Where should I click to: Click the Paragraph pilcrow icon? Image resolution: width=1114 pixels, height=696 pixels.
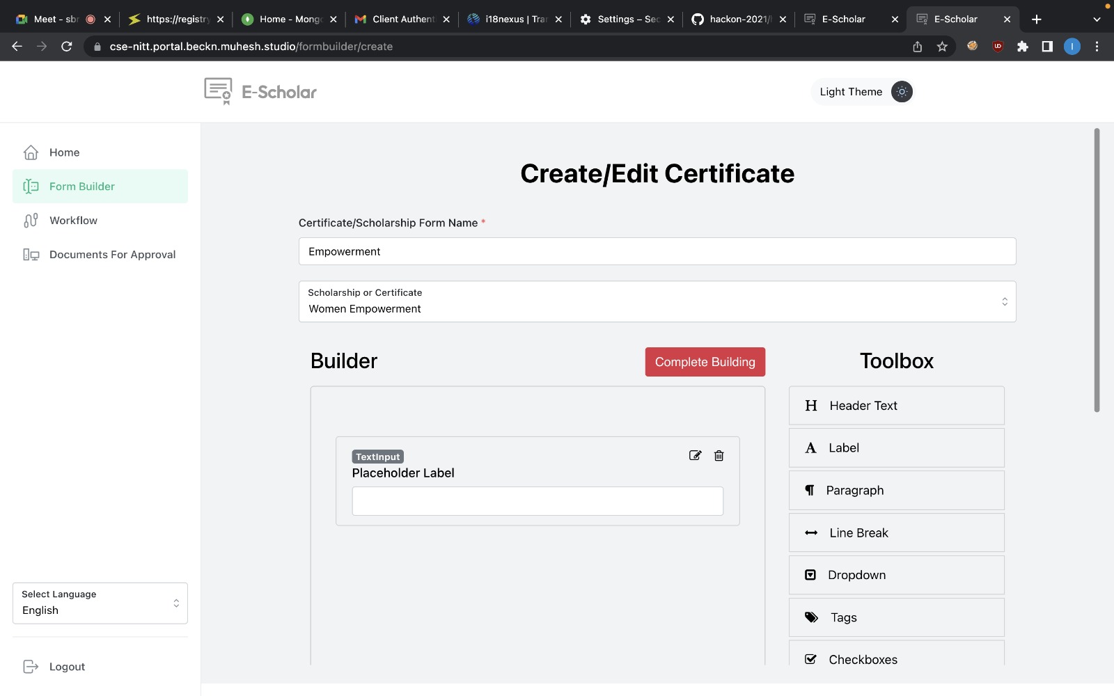coord(810,491)
